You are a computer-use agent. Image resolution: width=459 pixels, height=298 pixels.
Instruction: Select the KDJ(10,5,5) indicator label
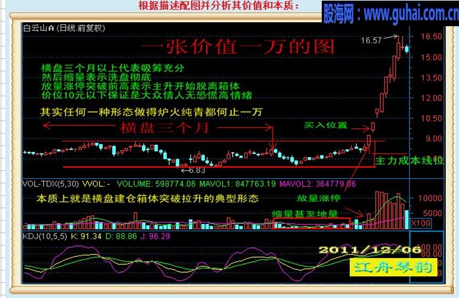click(x=45, y=236)
